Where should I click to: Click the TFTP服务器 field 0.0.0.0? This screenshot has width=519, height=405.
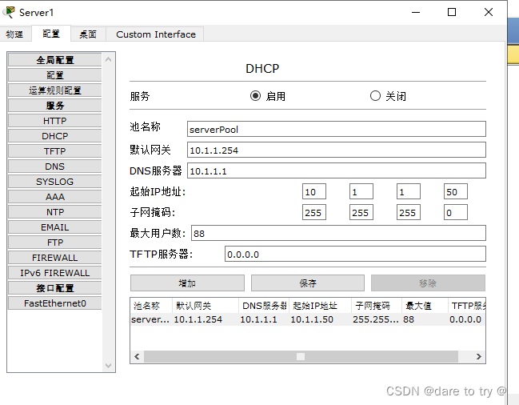(x=356, y=255)
